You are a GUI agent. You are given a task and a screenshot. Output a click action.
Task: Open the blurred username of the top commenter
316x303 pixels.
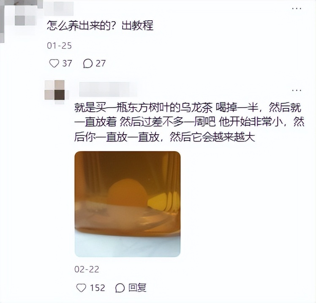[59, 8]
